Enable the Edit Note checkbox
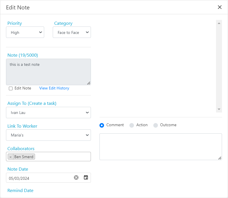This screenshot has width=228, height=198. pyautogui.click(x=11, y=88)
